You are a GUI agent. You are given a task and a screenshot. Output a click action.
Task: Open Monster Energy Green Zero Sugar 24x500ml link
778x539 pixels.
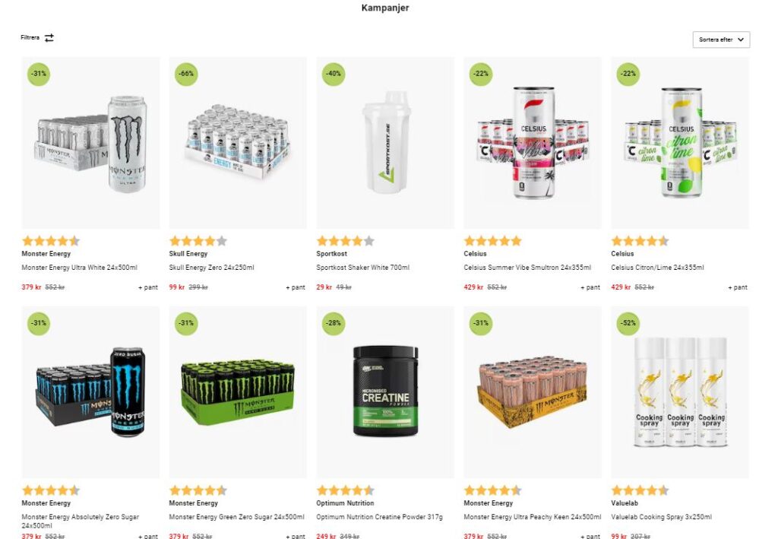(237, 517)
